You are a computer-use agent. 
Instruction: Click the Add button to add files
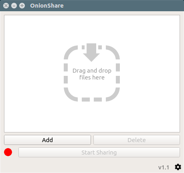coord(47,140)
